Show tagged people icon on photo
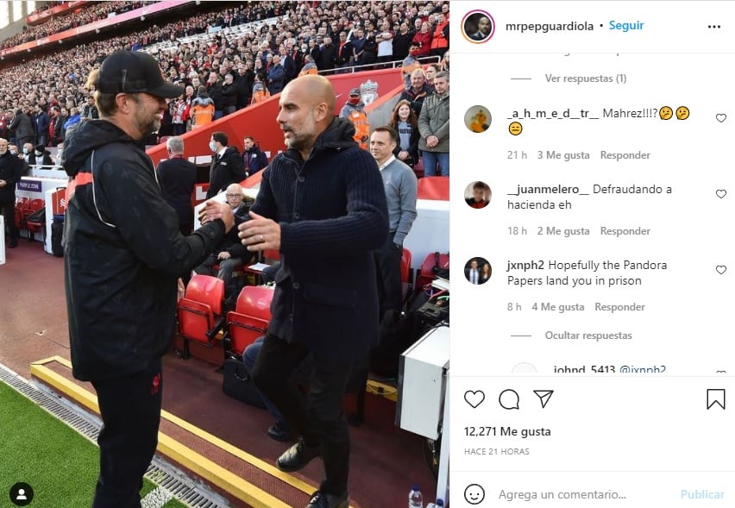Image resolution: width=735 pixels, height=508 pixels. [x=22, y=494]
